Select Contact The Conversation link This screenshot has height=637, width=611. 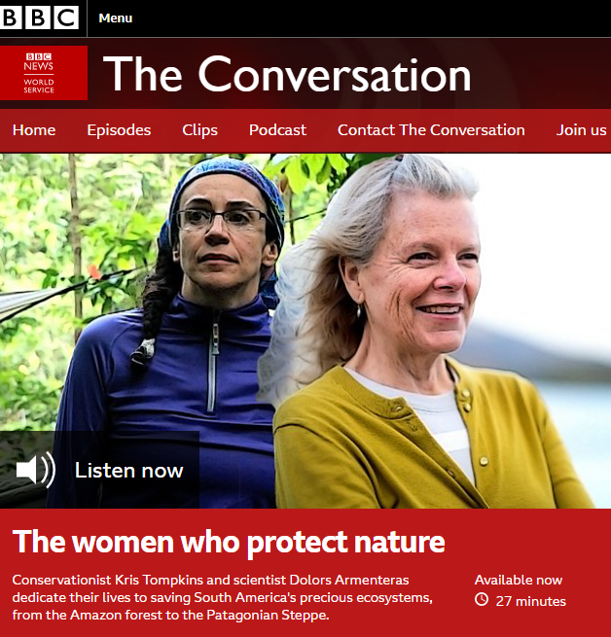431,130
